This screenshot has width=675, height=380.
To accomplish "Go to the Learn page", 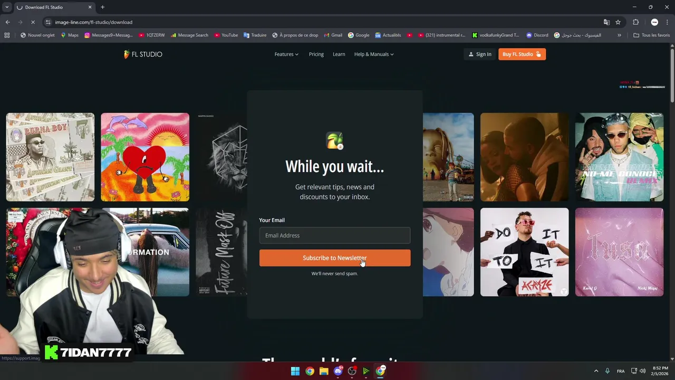I will [x=339, y=54].
